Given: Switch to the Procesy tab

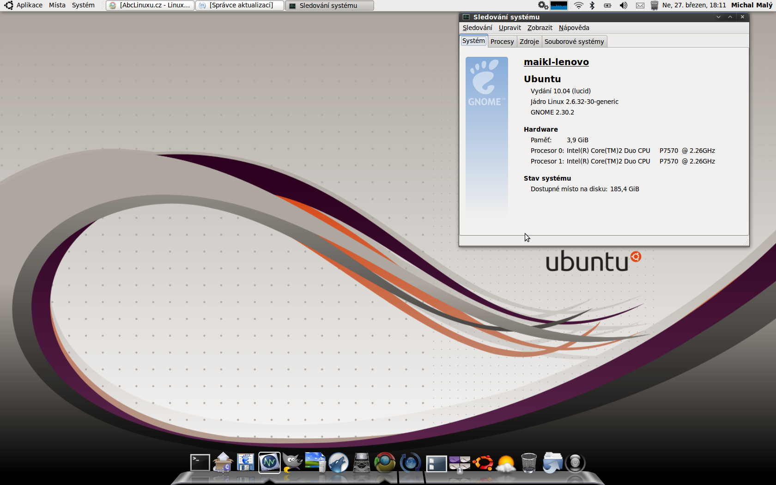Looking at the screenshot, I should tap(502, 42).
